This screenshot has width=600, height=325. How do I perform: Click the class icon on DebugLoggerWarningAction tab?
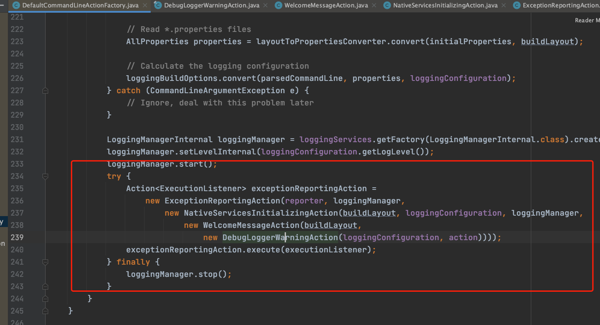click(158, 5)
